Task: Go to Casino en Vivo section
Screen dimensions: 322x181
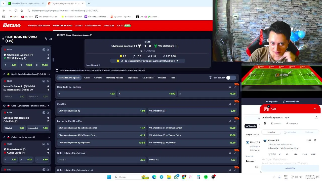Action: (x=93, y=26)
